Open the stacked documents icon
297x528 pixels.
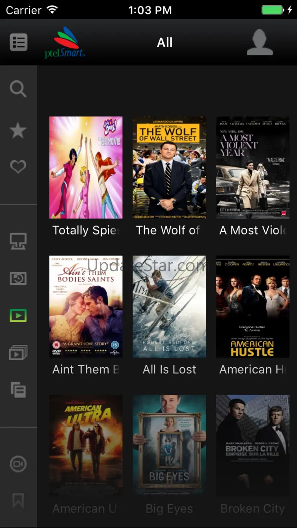[x=18, y=390]
